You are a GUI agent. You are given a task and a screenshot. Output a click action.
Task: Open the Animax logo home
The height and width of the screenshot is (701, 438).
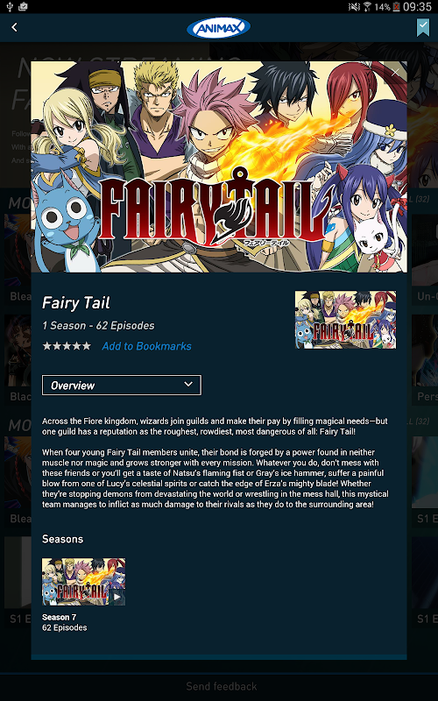click(x=218, y=28)
